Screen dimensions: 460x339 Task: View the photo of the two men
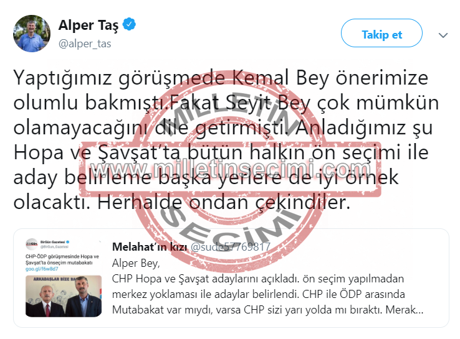(x=64, y=296)
